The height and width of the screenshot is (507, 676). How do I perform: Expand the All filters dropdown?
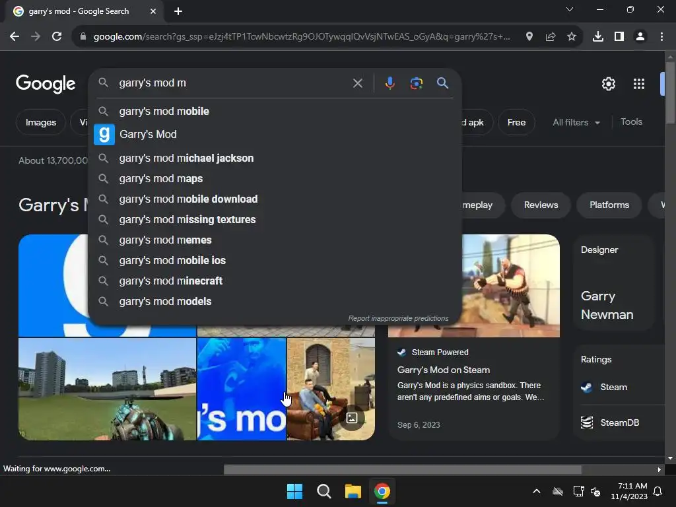point(576,122)
